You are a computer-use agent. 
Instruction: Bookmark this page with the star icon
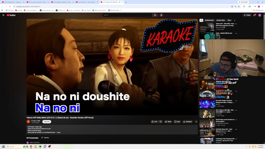[239, 7]
